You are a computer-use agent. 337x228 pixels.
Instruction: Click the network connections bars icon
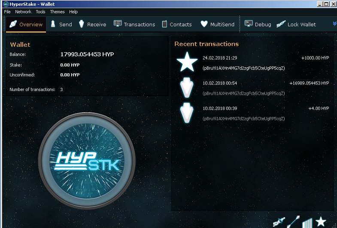click(307, 223)
